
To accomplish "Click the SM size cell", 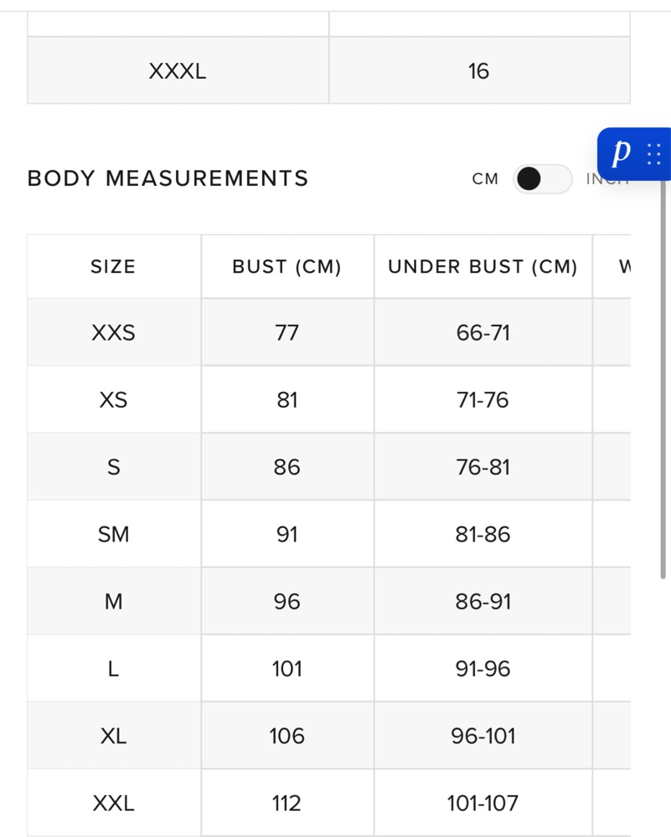I will (113, 534).
